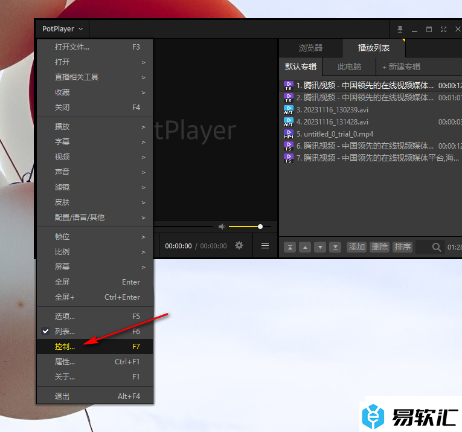Viewport: 462px width, 432px height.
Task: Switch to the 播放列表 tab
Action: 374,48
